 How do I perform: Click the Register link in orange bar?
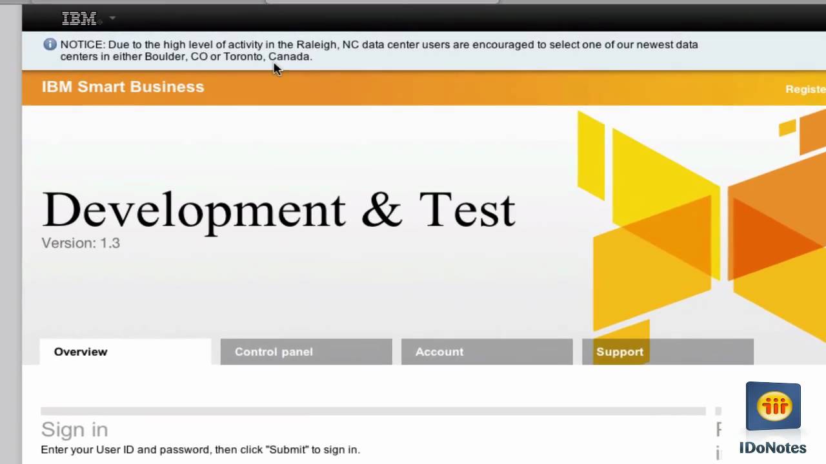click(x=805, y=90)
